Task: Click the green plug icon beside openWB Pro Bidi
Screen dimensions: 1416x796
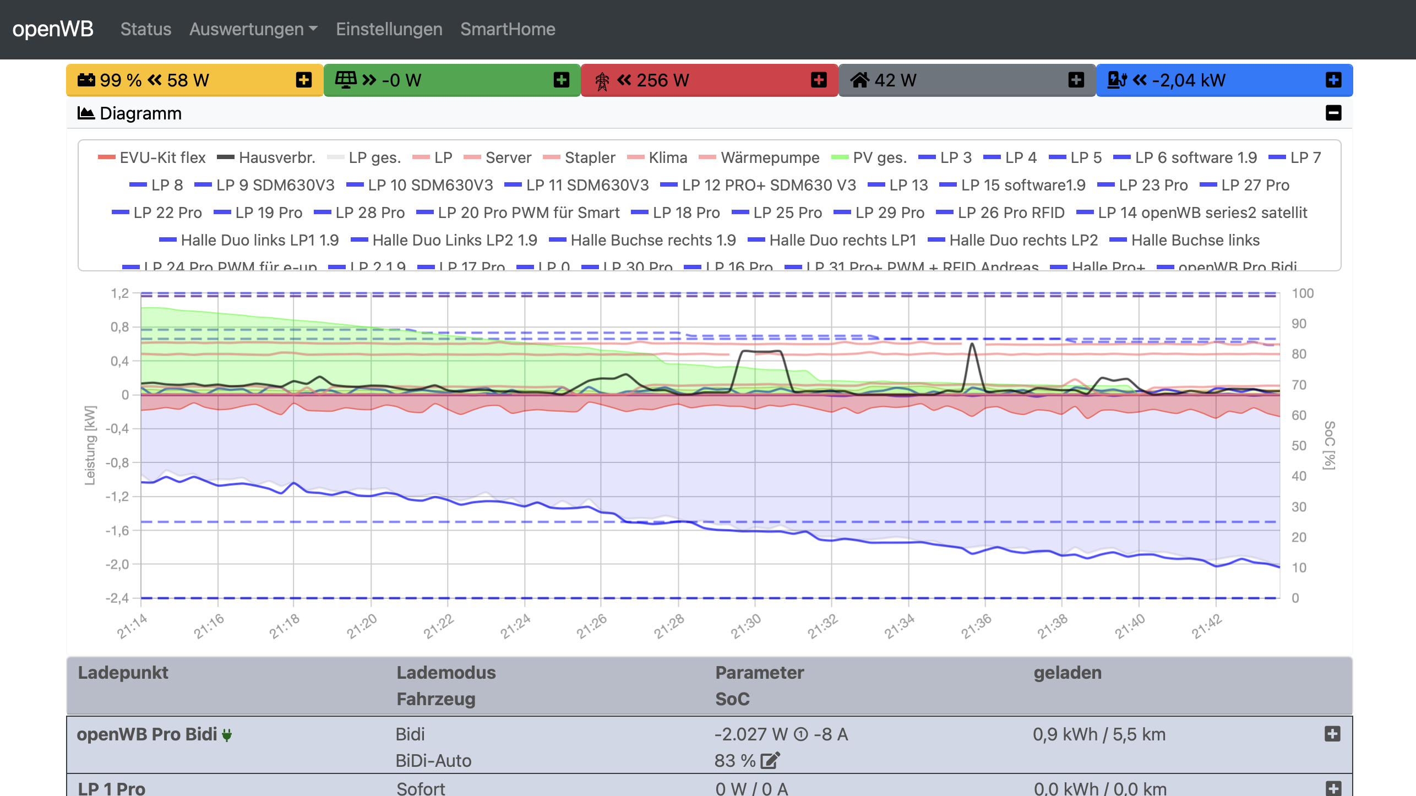Action: 227,735
